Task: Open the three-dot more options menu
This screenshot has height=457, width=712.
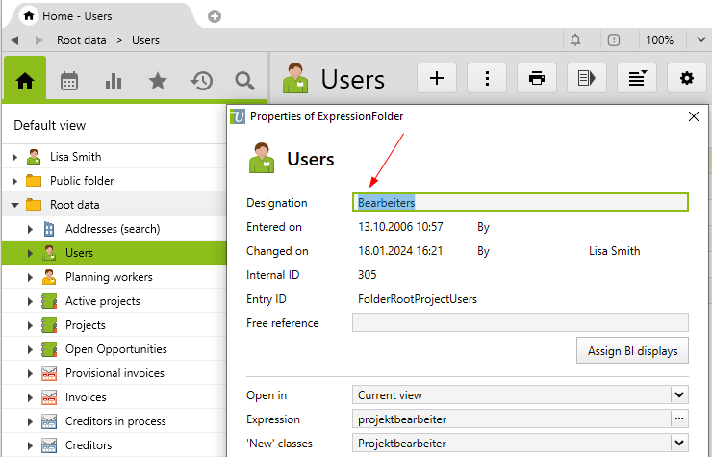Action: (x=487, y=79)
